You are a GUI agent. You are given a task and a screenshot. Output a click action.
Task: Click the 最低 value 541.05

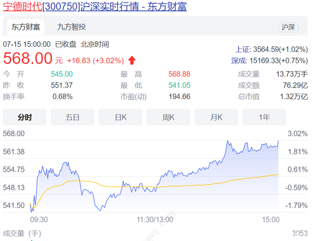coord(179,85)
